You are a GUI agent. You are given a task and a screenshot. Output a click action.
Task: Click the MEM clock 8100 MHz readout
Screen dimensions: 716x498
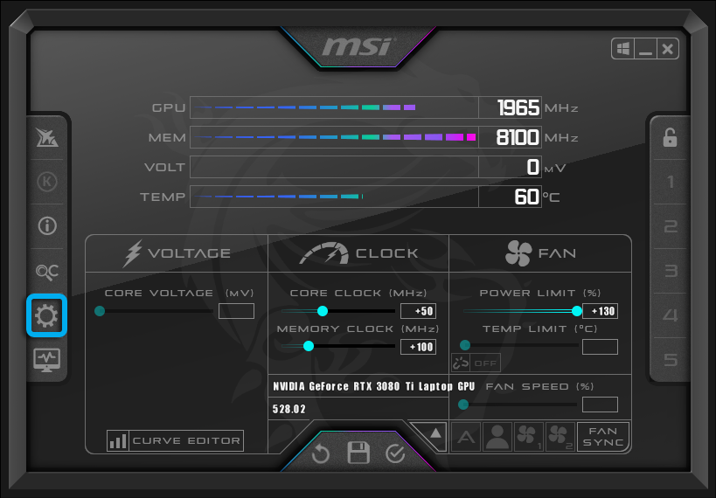(510, 137)
